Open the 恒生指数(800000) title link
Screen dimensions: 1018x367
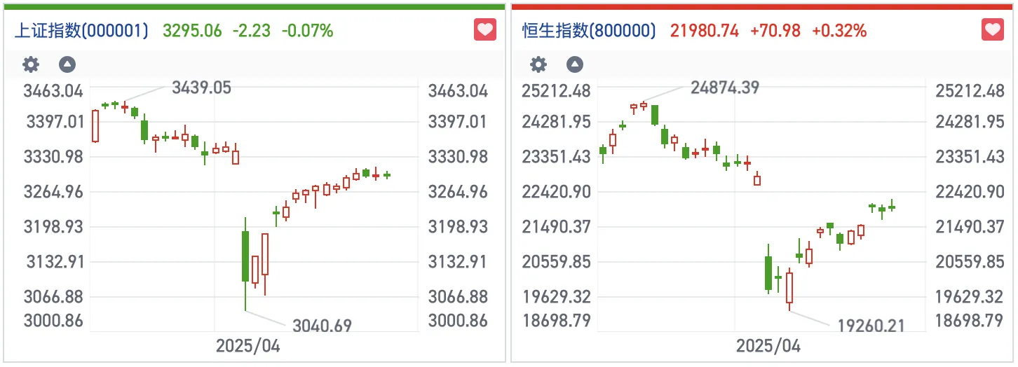589,31
